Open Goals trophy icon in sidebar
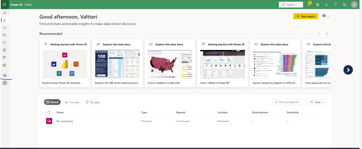Image resolution: width=362 pixels, height=149 pixels. click(x=5, y=50)
